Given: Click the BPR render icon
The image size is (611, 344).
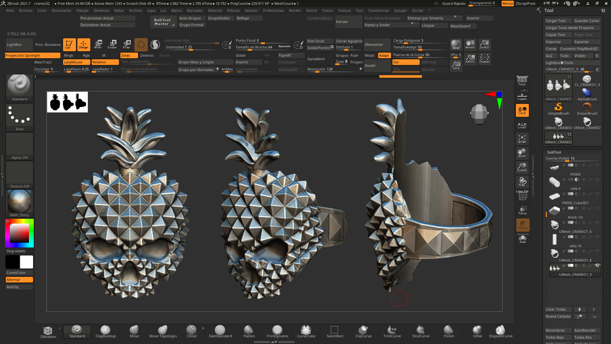Looking at the screenshot, I should [x=456, y=45].
